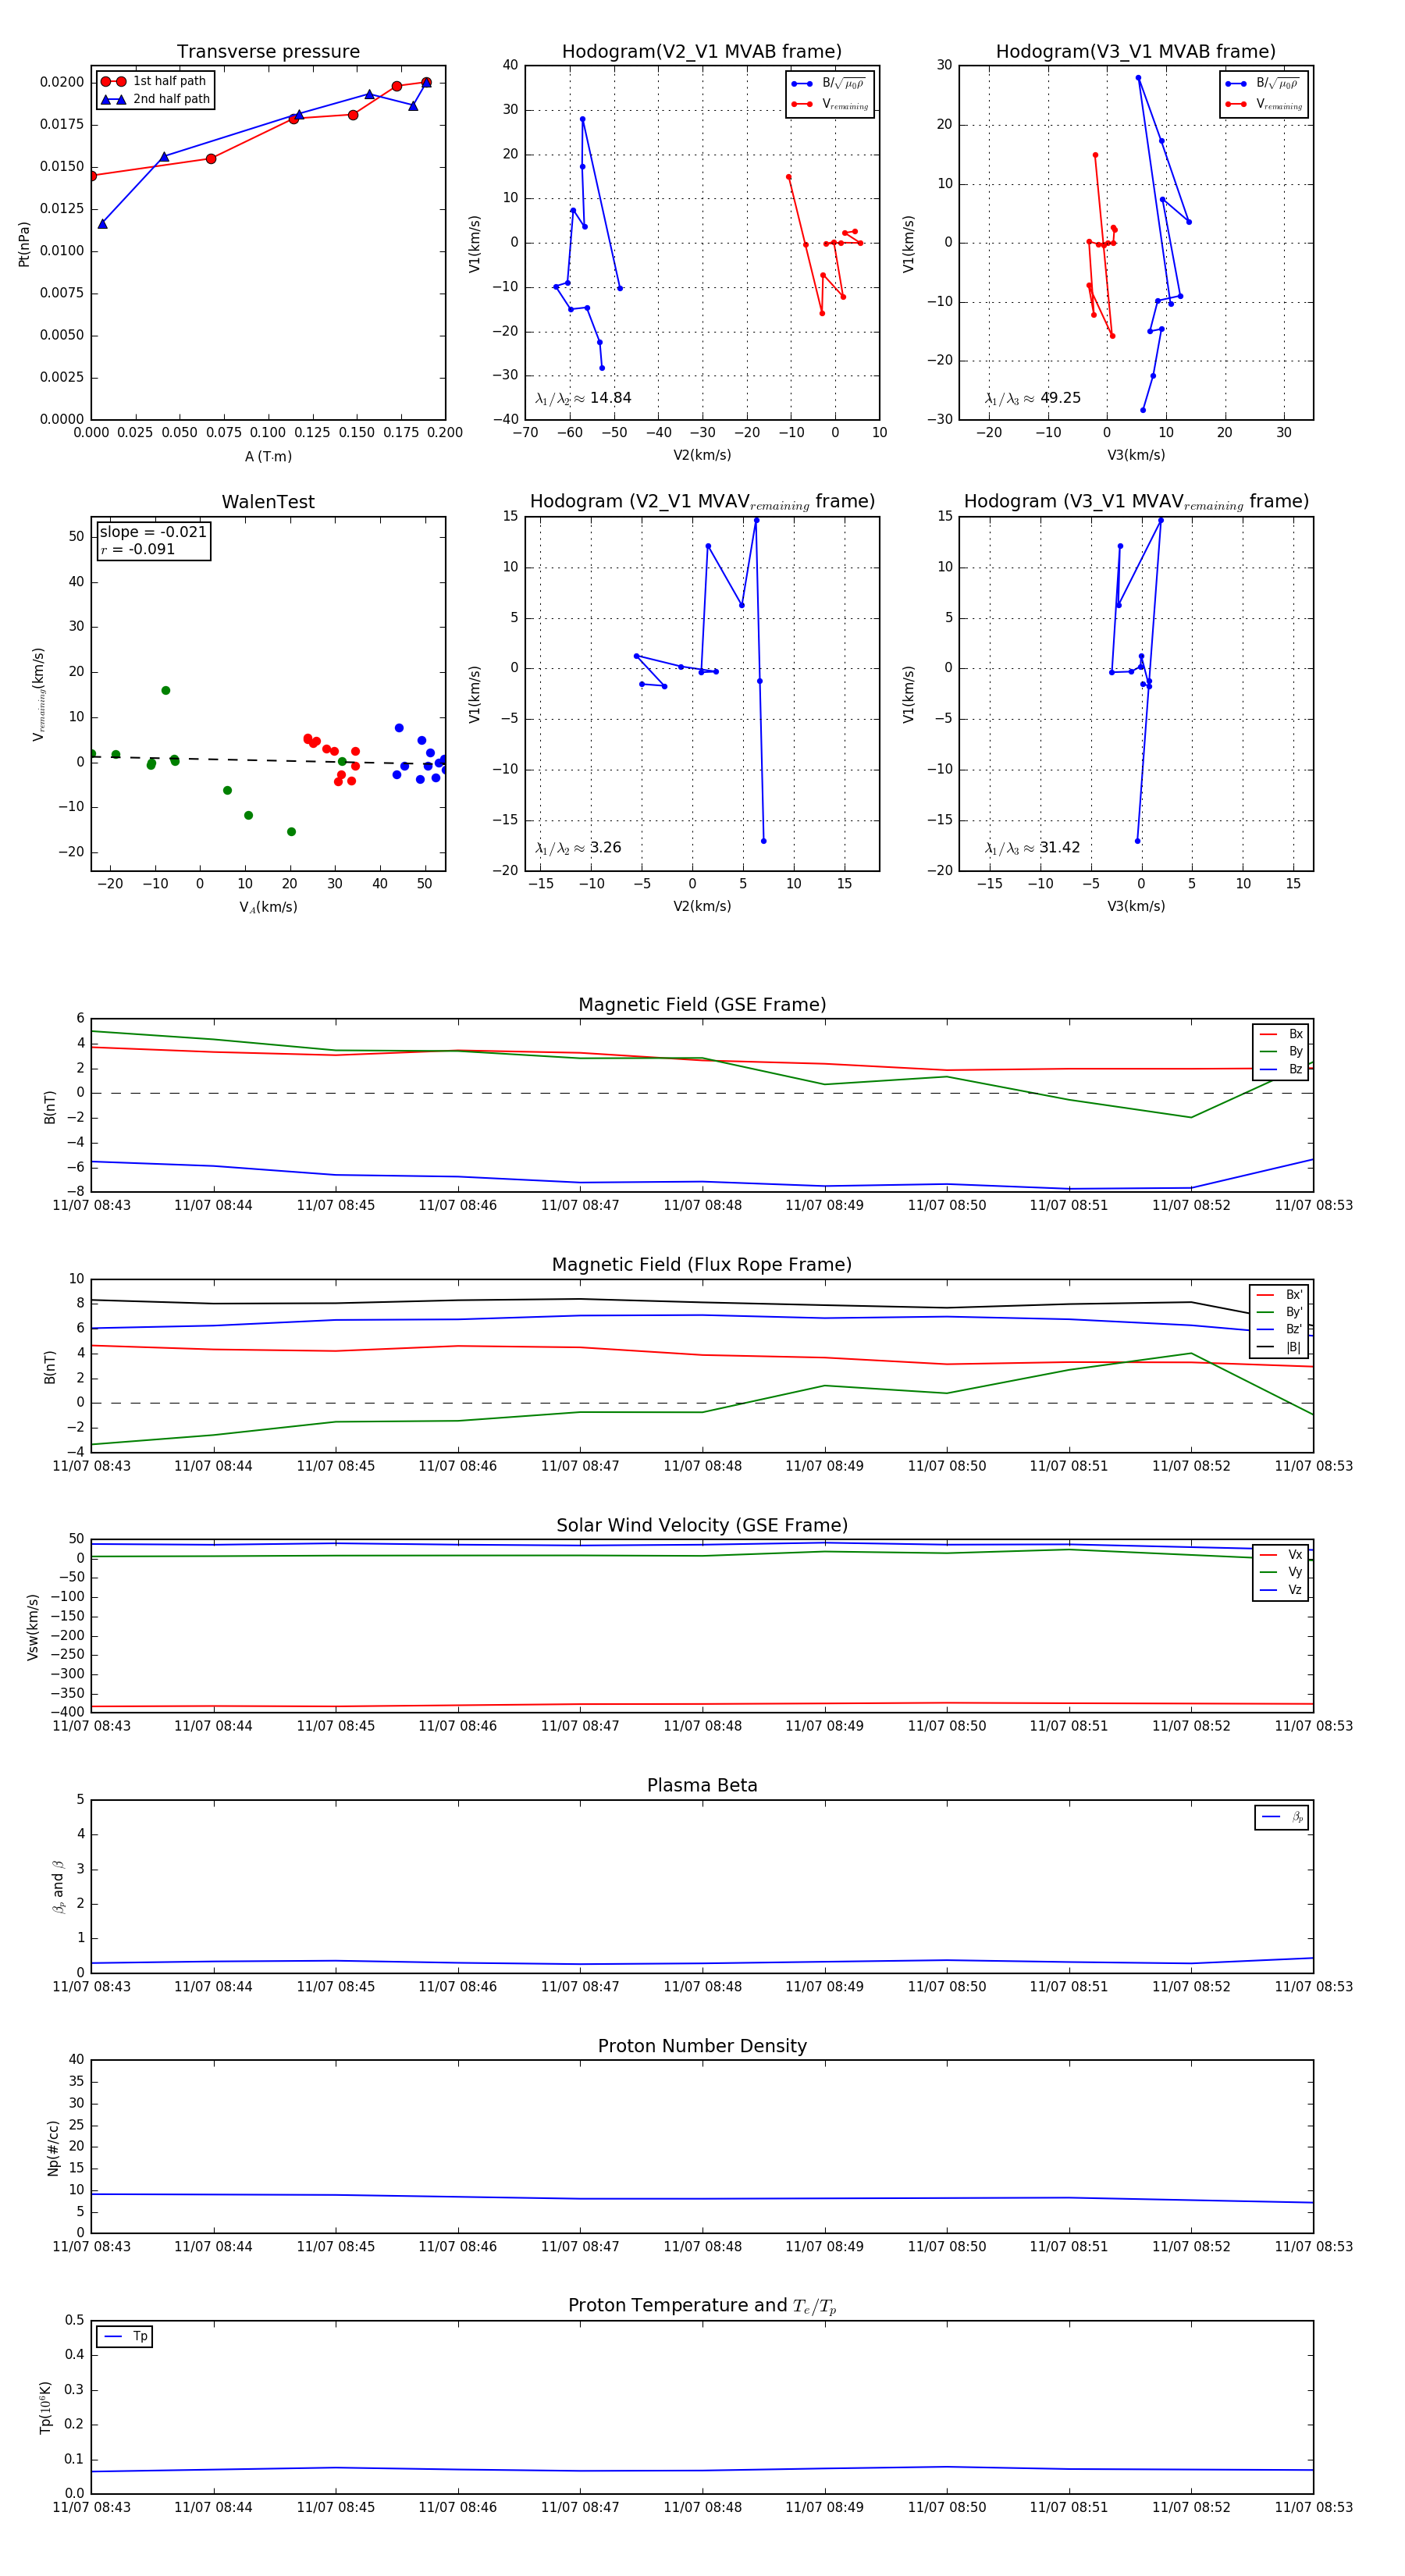
Task: Select '1st half path' legend entry
Action: [154, 81]
